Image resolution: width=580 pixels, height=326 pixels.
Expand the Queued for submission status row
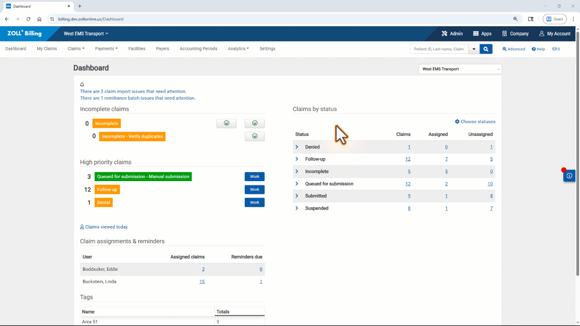(297, 184)
